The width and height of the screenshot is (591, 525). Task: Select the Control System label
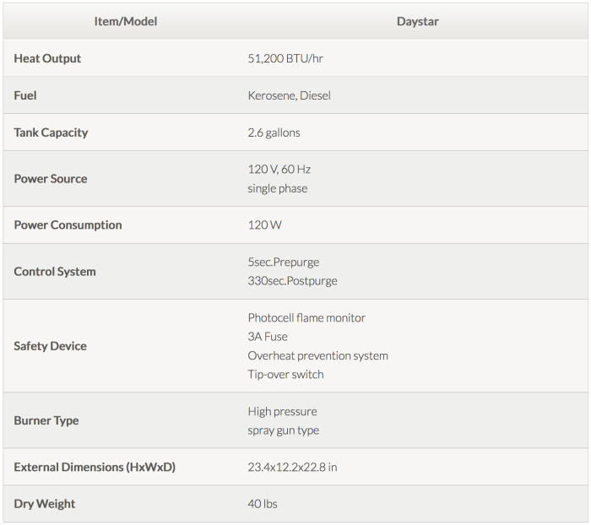pos(55,272)
